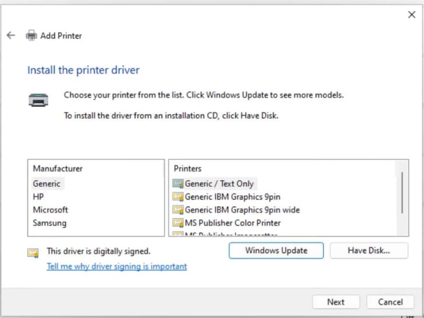Click Next to continue printer installation
This screenshot has height=318, width=424.
pos(336,302)
